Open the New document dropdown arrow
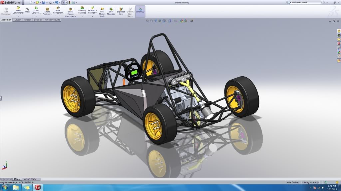The image size is (341, 191). [34, 3]
